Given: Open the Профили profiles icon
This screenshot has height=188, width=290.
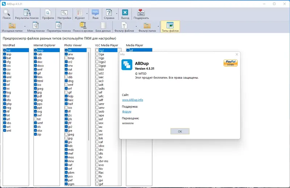Looking at the screenshot, I should coord(48,14).
